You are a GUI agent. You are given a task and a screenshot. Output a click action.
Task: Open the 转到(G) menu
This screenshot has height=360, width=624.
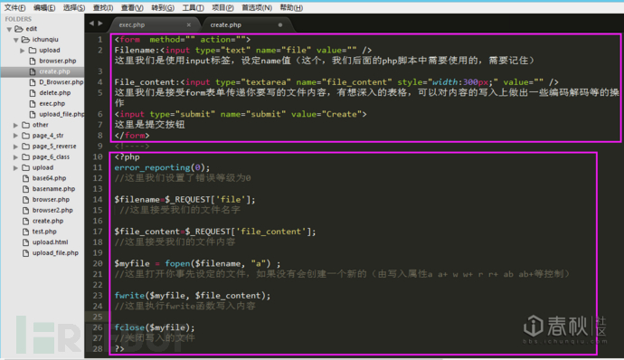click(163, 7)
